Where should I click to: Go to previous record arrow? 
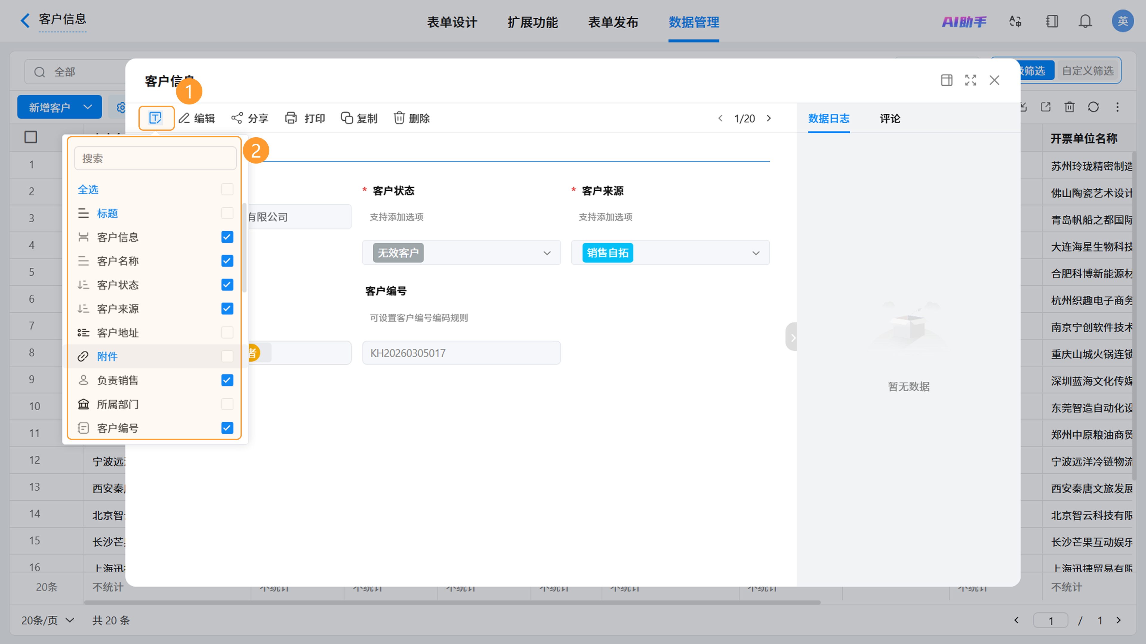[x=720, y=118]
